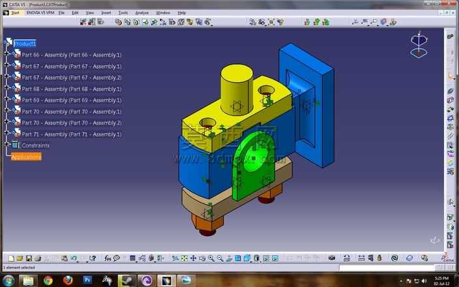Choose the isometric Quick View cube icon
The image size is (459, 287).
click(247, 258)
